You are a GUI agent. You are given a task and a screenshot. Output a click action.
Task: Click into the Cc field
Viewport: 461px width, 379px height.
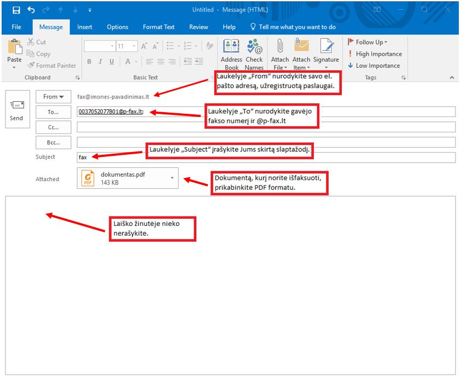(x=266, y=127)
